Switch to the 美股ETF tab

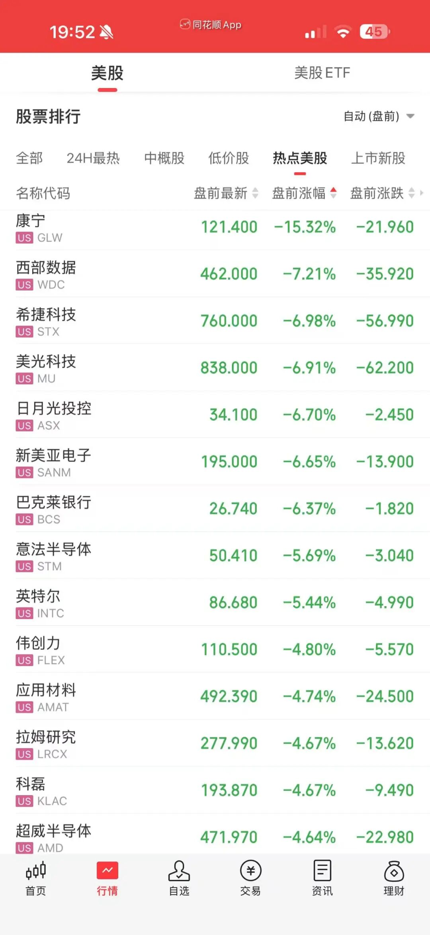coord(322,73)
